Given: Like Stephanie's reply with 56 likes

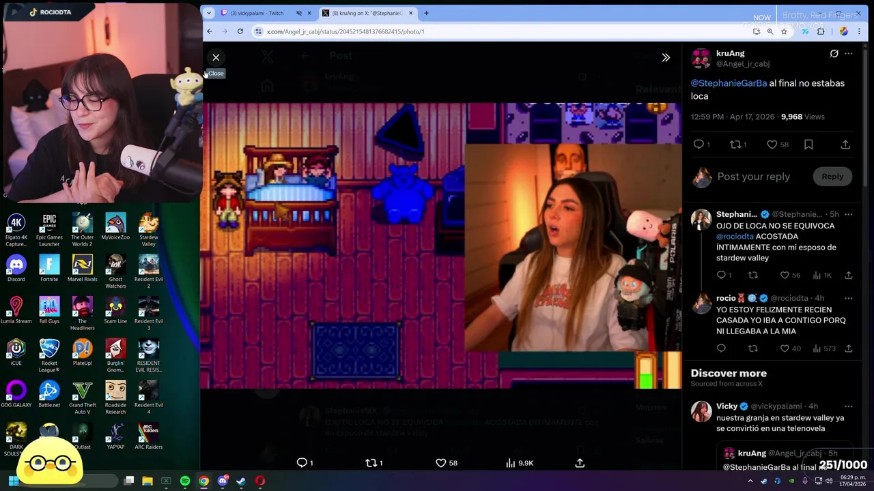Looking at the screenshot, I should 785,276.
